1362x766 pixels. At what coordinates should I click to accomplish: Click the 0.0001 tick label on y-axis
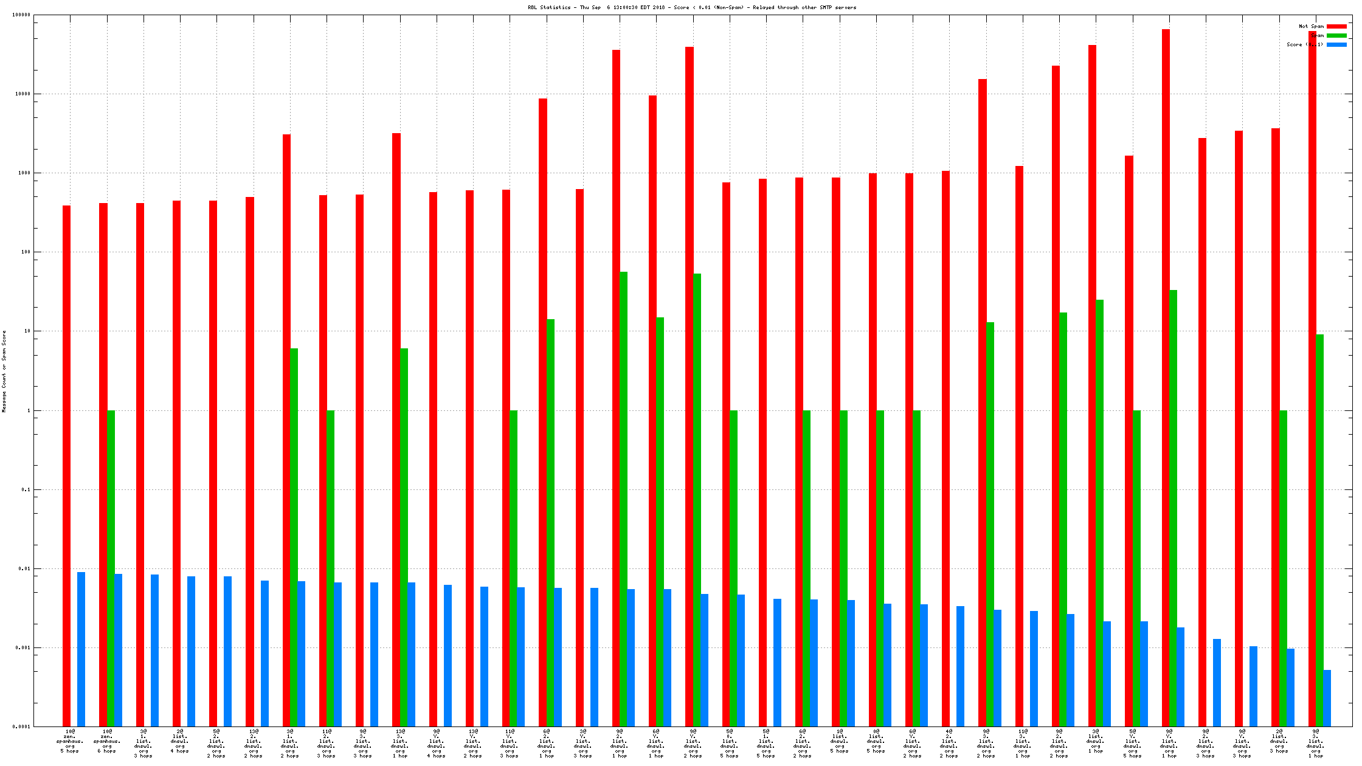point(22,726)
